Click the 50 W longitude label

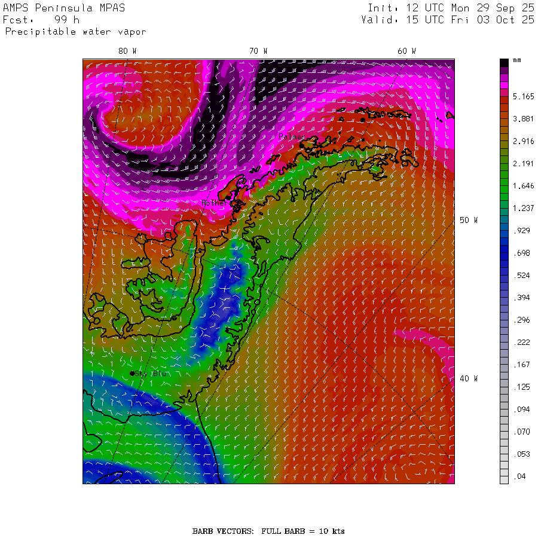click(468, 221)
